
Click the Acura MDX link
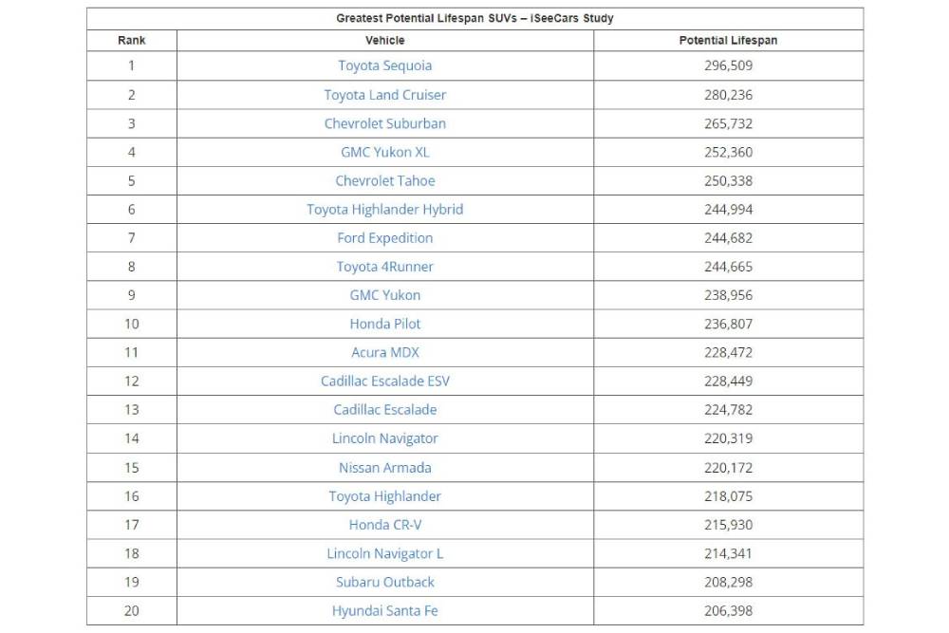(384, 352)
